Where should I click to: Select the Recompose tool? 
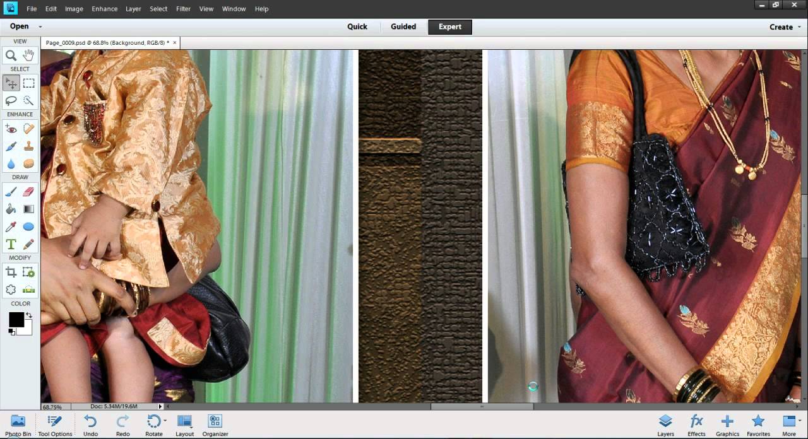28,272
